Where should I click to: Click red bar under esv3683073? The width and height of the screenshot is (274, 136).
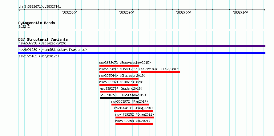pos(119,66)
